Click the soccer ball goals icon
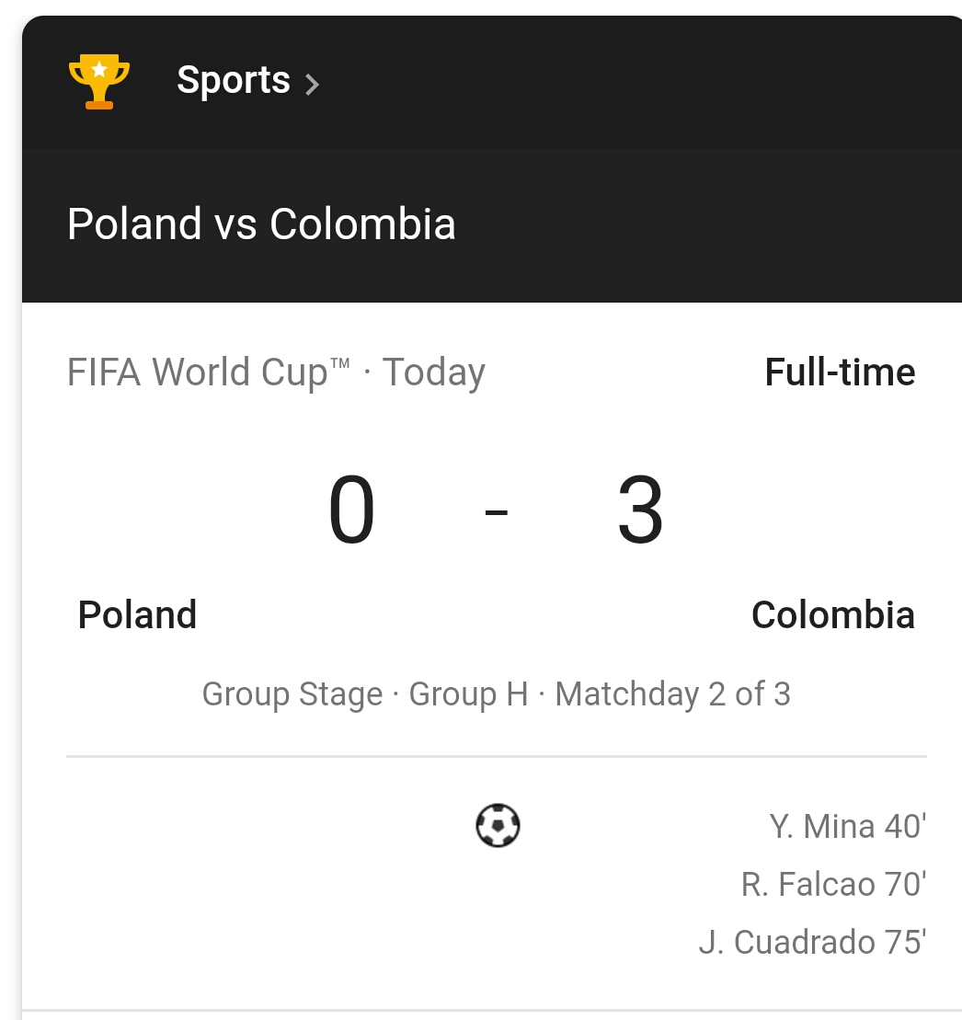This screenshot has width=962, height=1020. pyautogui.click(x=498, y=825)
